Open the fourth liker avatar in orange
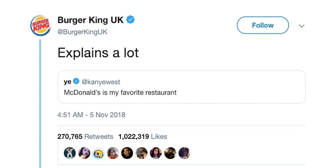335x168 pixels. point(113,153)
